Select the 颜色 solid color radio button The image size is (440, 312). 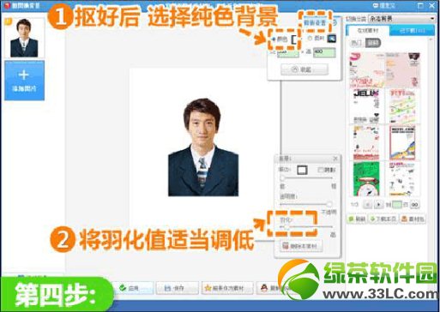pos(274,39)
